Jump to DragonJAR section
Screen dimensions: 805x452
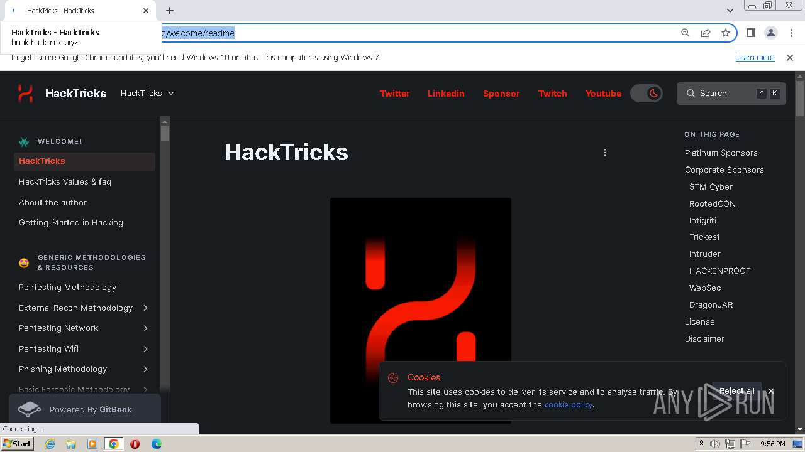tap(711, 304)
